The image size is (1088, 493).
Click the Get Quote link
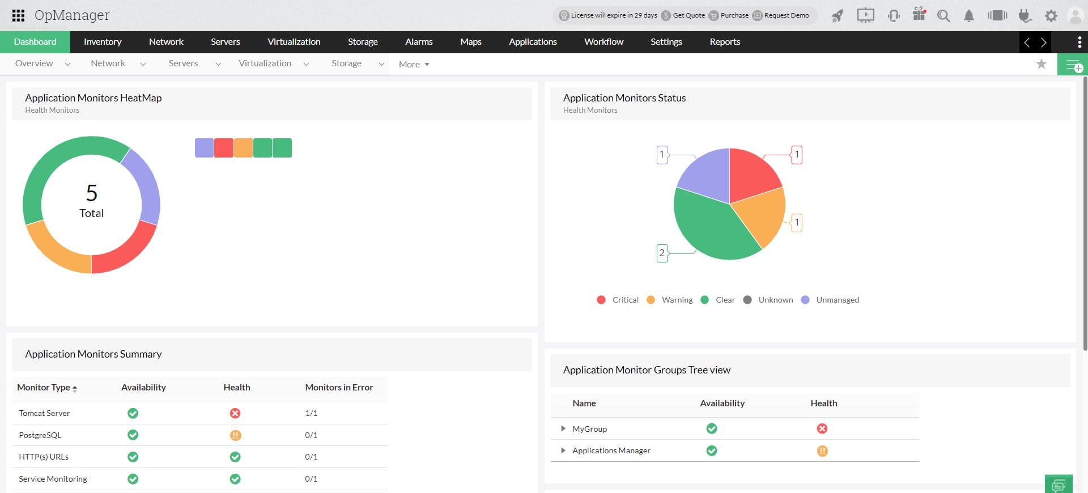tap(688, 15)
